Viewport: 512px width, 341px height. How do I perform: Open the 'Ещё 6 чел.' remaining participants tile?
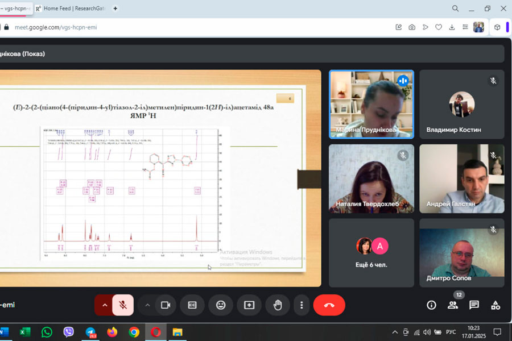click(x=371, y=253)
